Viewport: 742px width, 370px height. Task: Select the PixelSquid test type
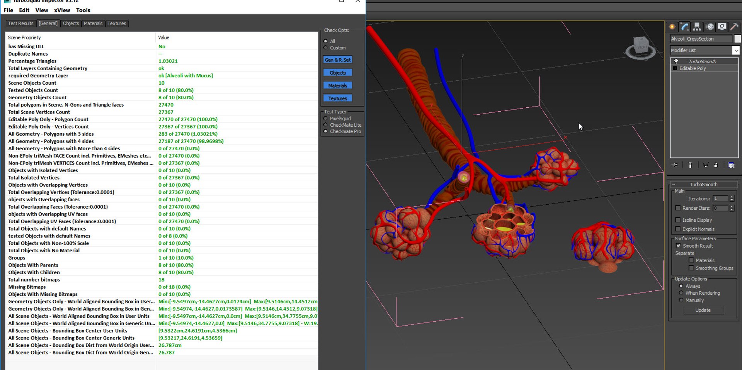[325, 119]
